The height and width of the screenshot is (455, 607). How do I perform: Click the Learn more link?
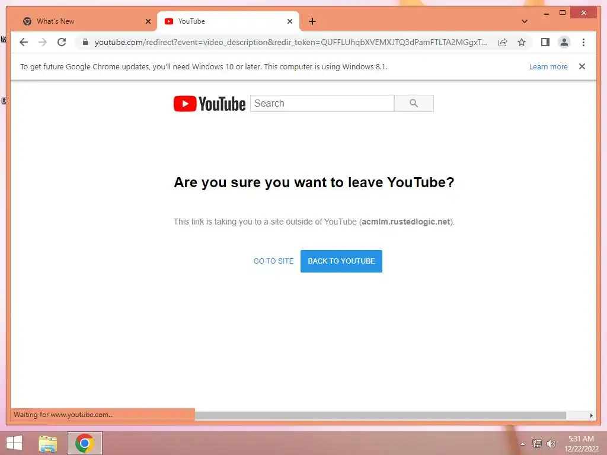[548, 66]
